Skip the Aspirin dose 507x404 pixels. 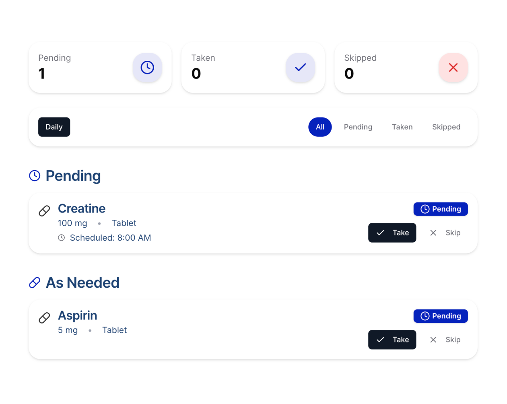coord(445,340)
